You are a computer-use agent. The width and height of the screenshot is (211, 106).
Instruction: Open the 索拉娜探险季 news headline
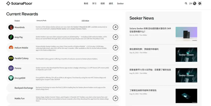(144, 49)
